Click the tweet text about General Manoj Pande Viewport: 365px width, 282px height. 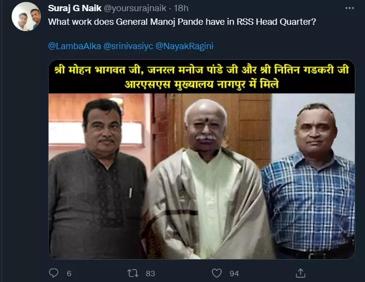tap(182, 22)
